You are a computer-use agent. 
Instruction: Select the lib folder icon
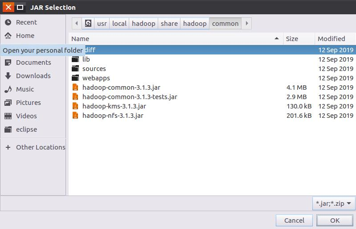tap(75, 59)
